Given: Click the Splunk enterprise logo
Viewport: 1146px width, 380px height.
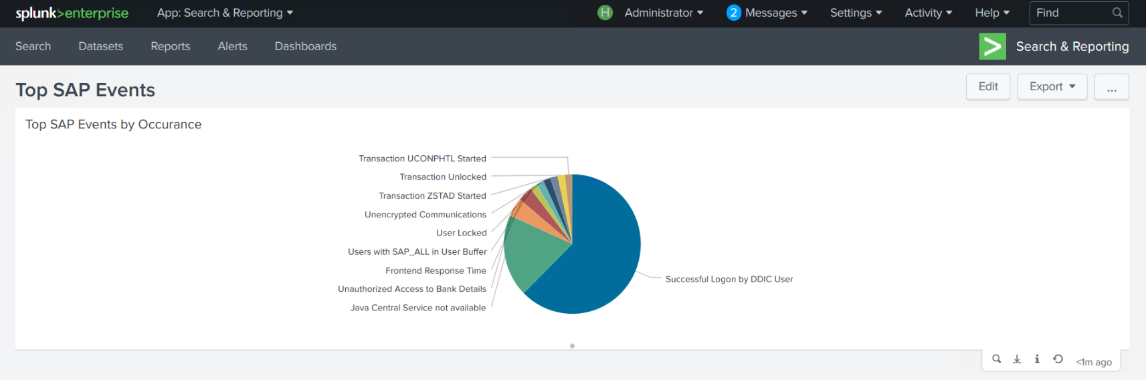Looking at the screenshot, I should [x=72, y=13].
